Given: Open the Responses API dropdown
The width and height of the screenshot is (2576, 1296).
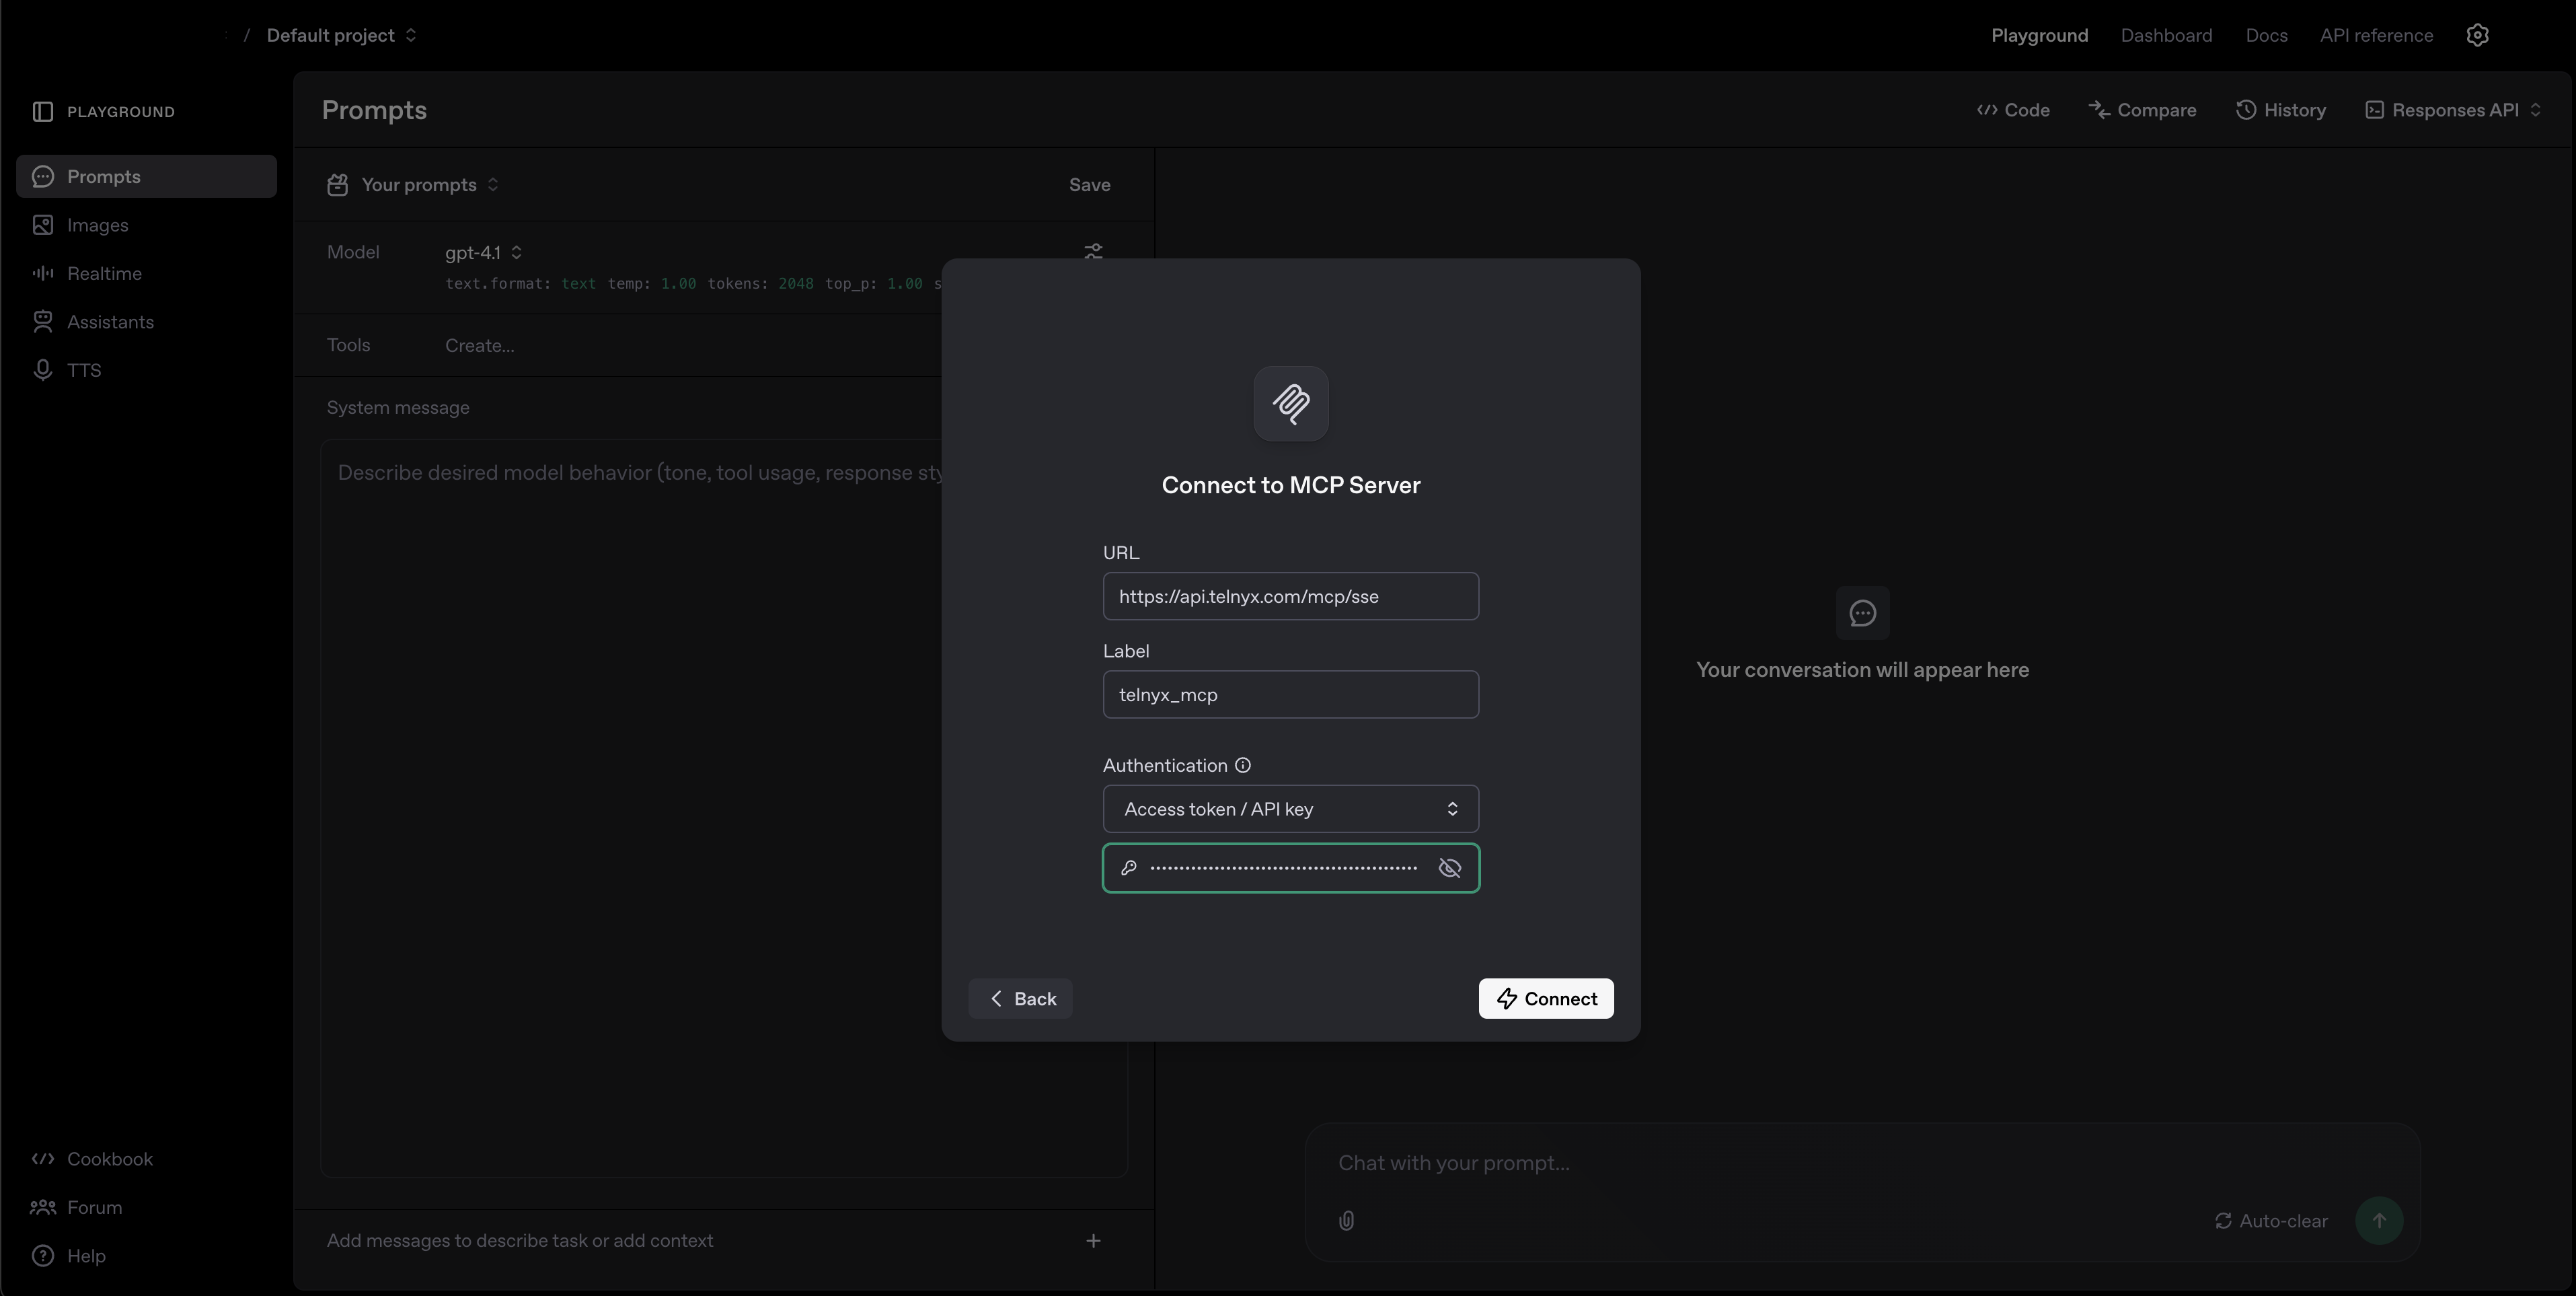Looking at the screenshot, I should (2453, 110).
